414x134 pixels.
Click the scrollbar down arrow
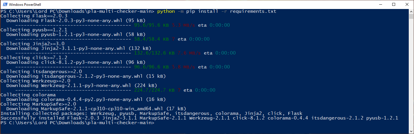pos(411,131)
